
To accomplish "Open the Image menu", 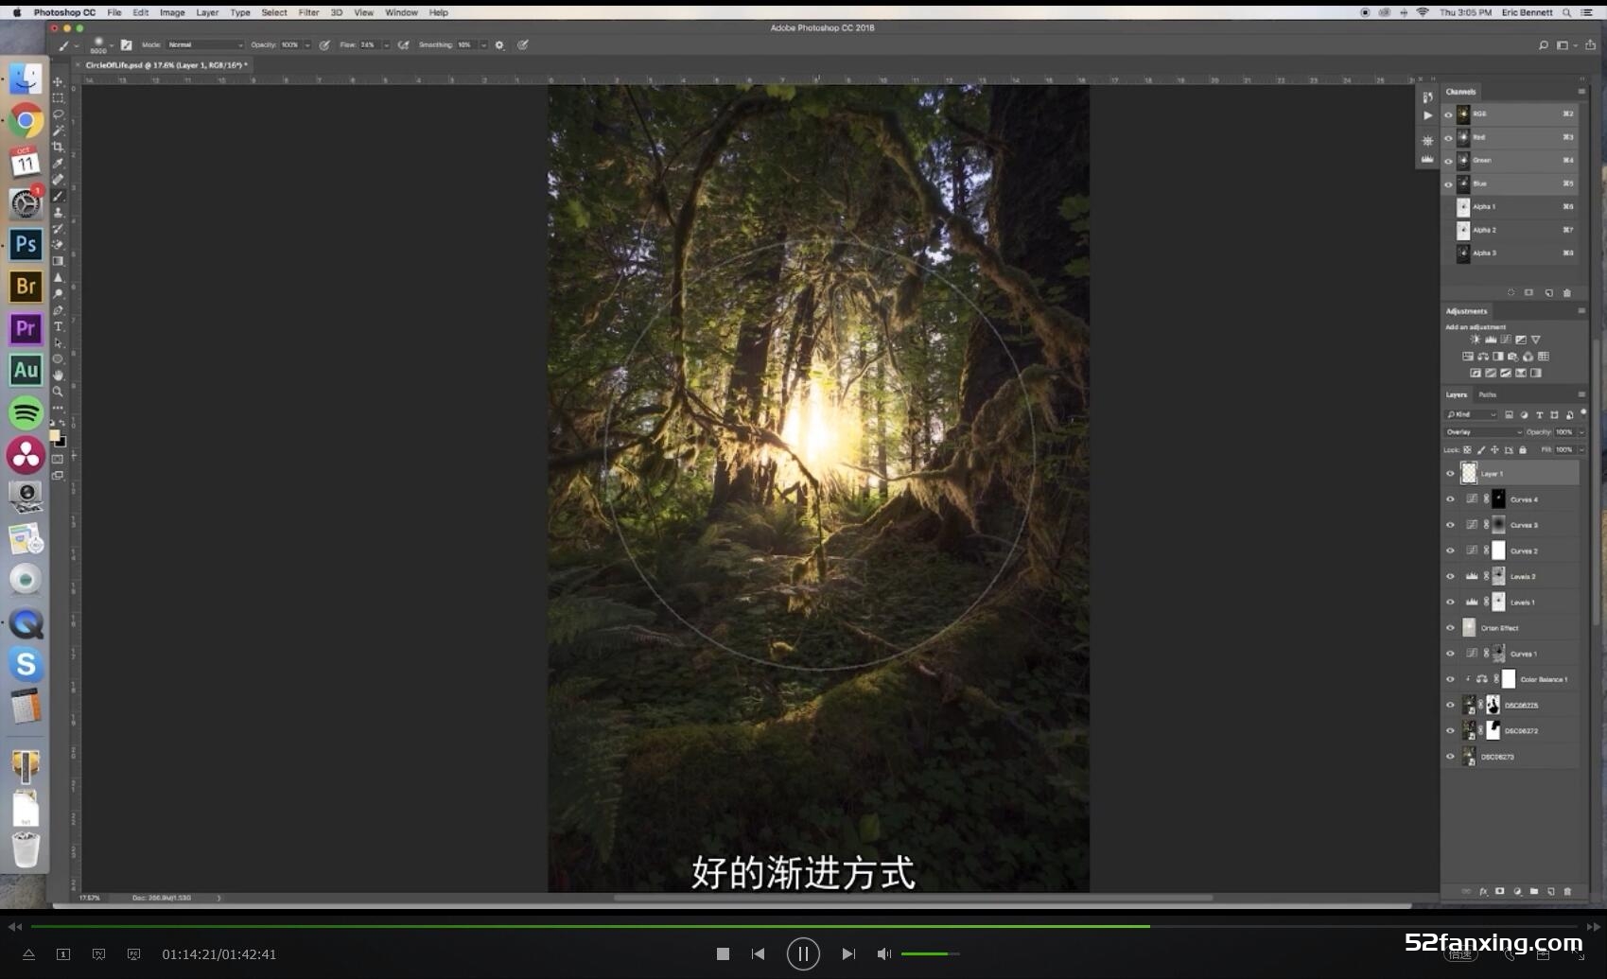I will coord(172,12).
